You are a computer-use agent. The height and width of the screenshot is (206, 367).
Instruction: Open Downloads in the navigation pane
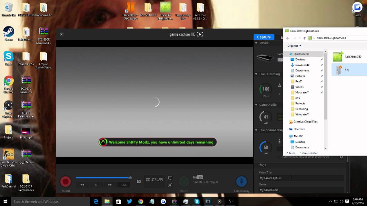point(302,65)
